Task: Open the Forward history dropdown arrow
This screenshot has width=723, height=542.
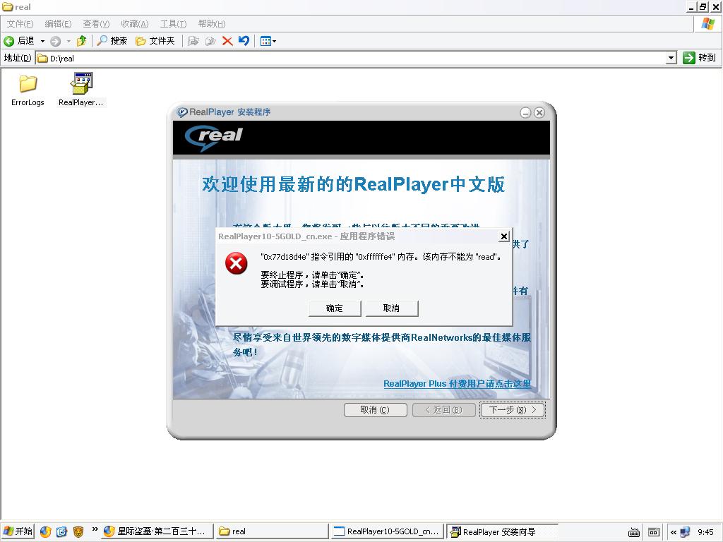Action: 68,41
